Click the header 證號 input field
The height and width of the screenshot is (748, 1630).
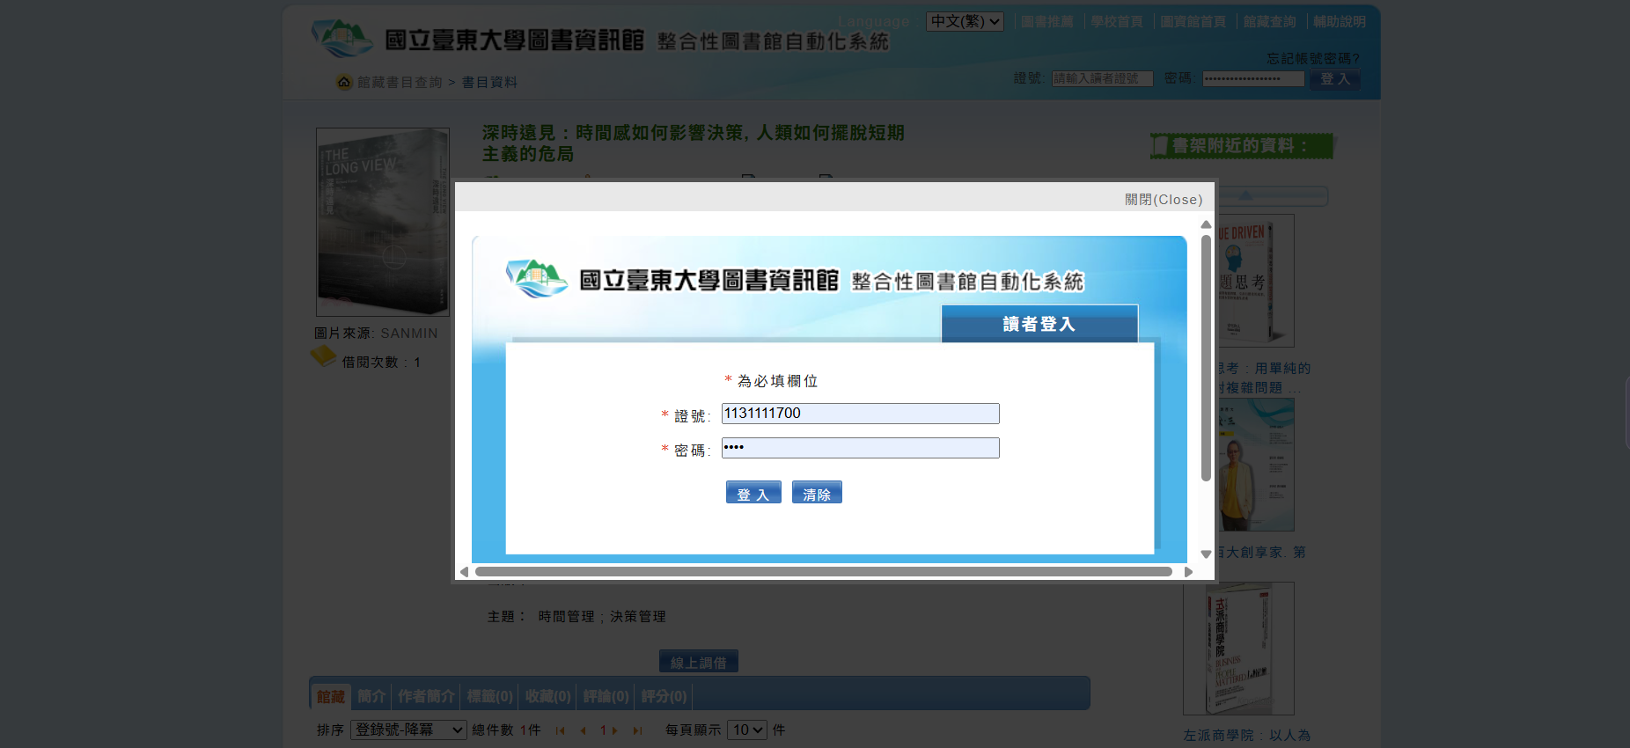click(1103, 78)
